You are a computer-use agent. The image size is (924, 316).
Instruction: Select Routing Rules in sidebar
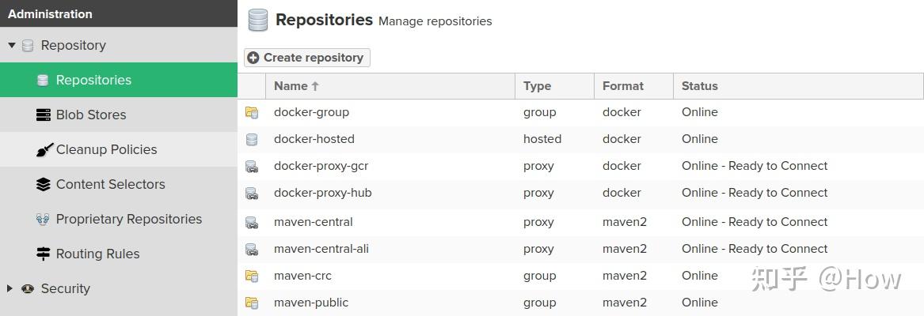(x=97, y=254)
